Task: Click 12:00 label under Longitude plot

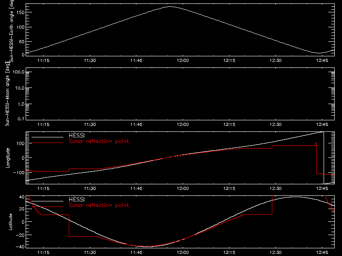Action: (x=183, y=189)
